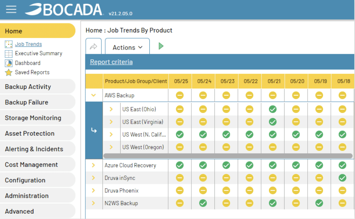Open the Asset Protection menu section

38,133
